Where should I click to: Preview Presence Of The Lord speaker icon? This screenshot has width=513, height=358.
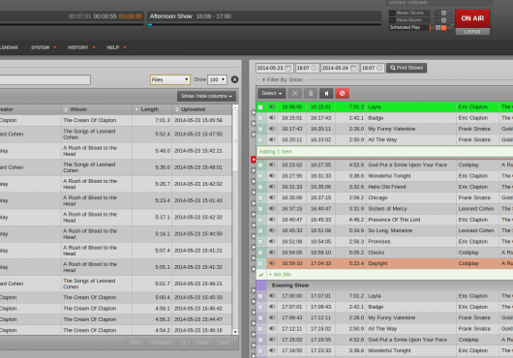272,220
